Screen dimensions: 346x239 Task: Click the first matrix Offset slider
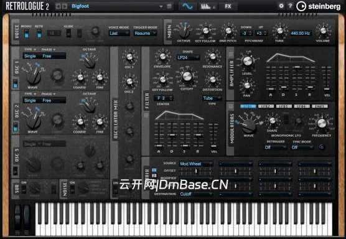[196, 171]
